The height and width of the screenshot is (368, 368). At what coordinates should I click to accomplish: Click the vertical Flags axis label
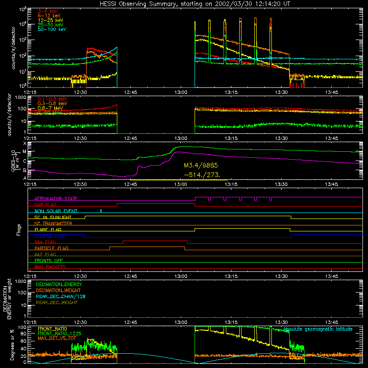click(19, 230)
